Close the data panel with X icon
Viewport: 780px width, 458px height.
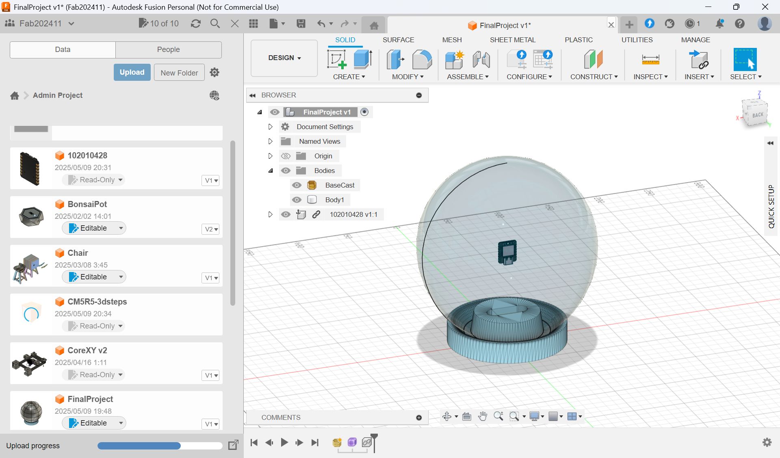click(x=234, y=24)
